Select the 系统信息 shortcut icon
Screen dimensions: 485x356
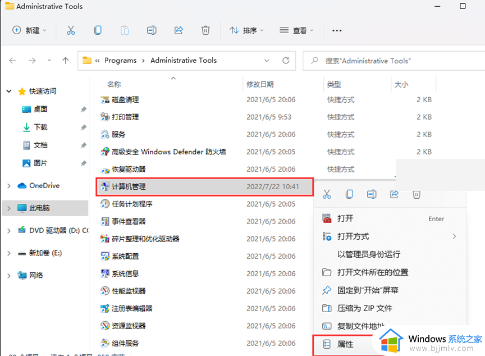[105, 273]
